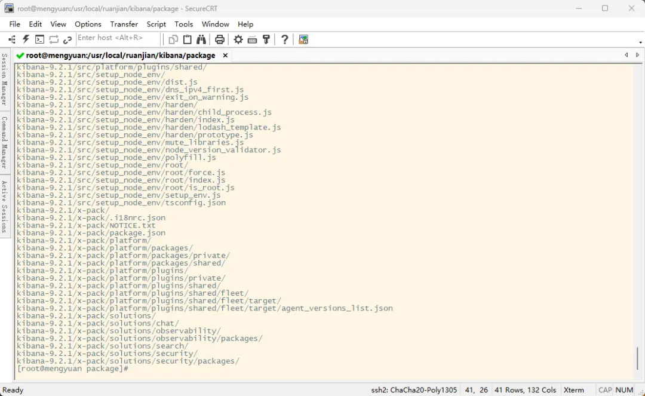This screenshot has width=645, height=396.
Task: Click the Disconnect chain-link icon
Action: (68, 39)
